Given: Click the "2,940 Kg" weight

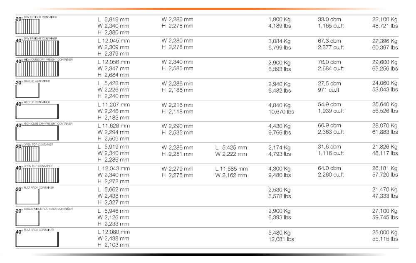Looking at the screenshot, I should pos(280,84).
